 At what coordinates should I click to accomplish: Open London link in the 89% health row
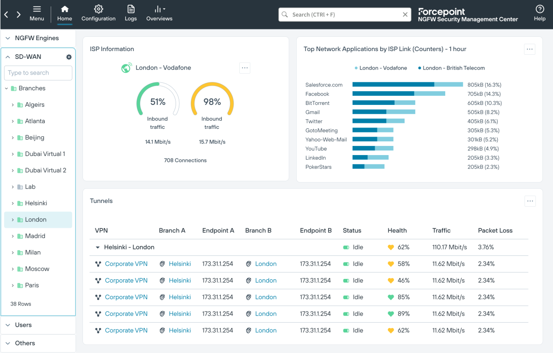(x=266, y=314)
